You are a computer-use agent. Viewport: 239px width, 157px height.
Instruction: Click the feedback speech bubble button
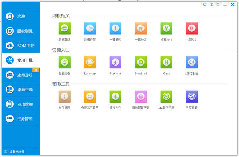click(x=205, y=4)
